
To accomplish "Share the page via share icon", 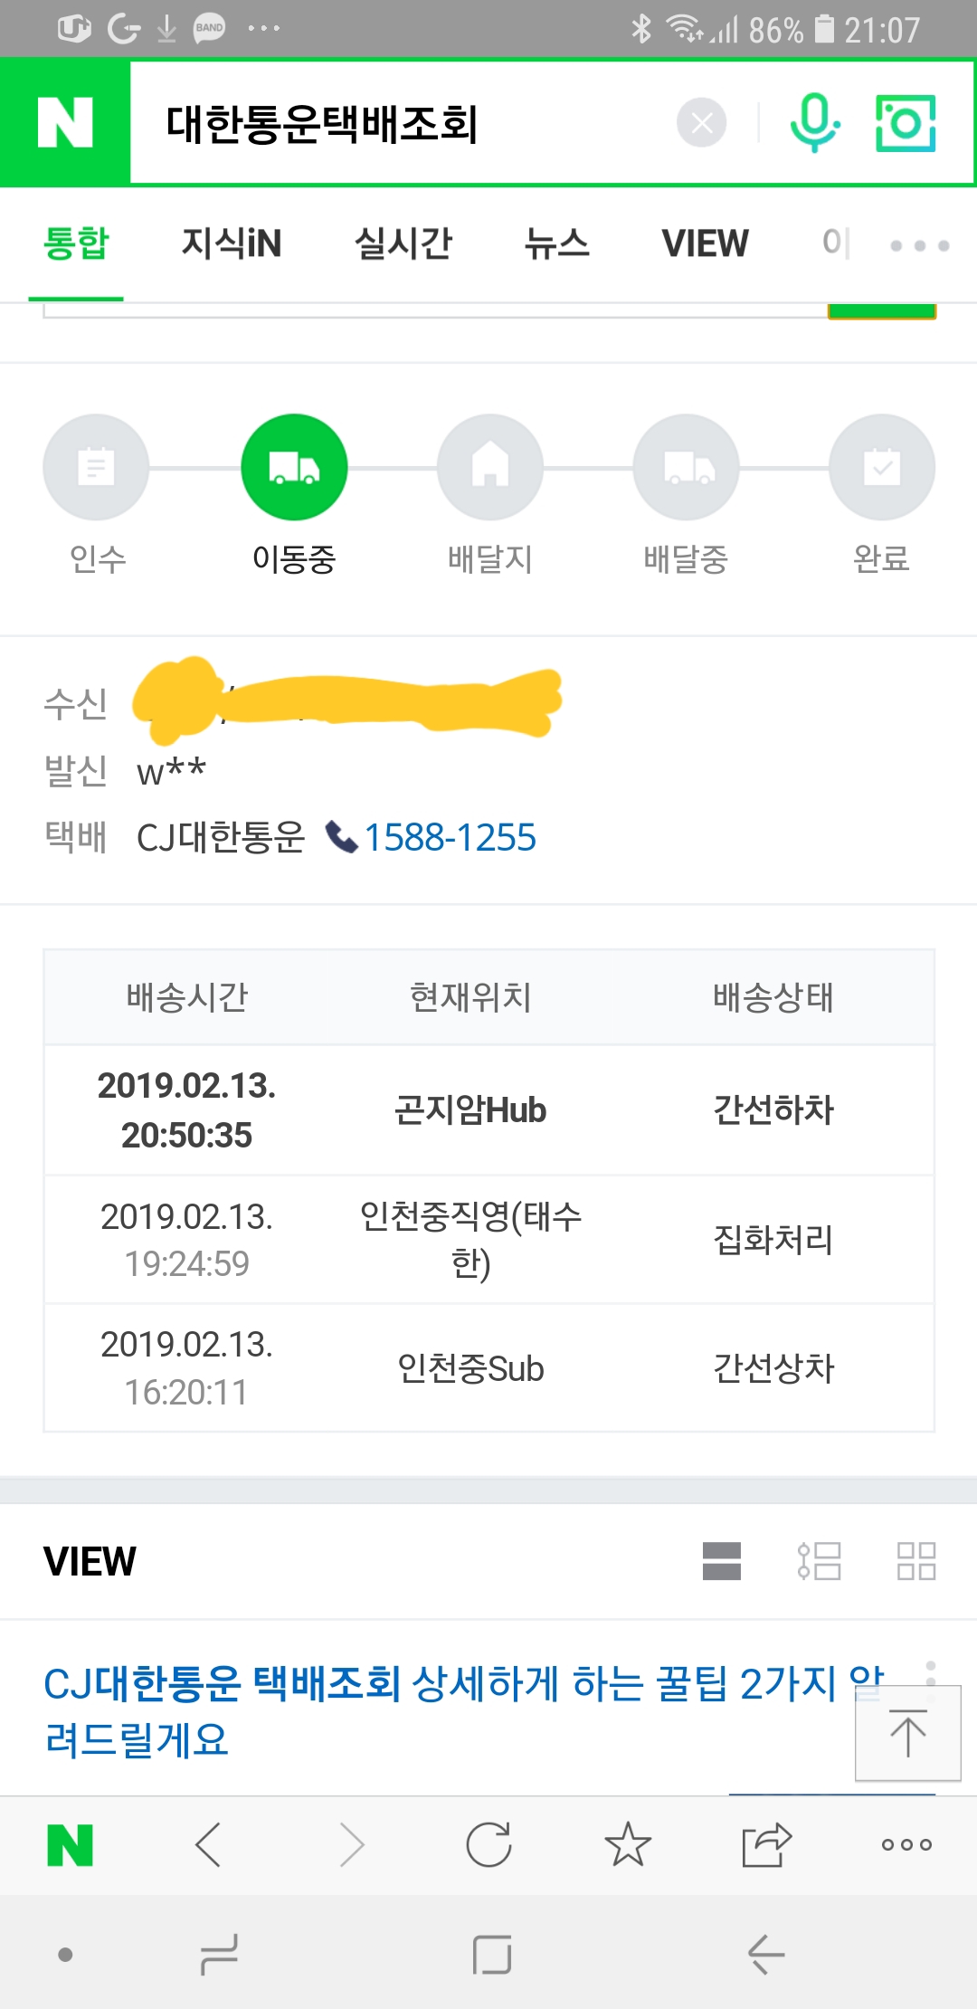I will [766, 1844].
